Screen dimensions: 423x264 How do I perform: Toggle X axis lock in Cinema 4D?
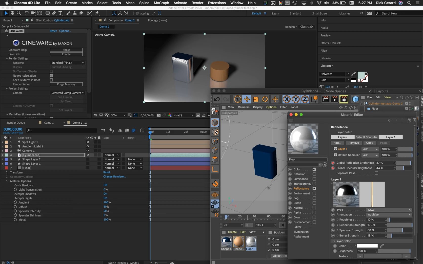[x=287, y=99]
